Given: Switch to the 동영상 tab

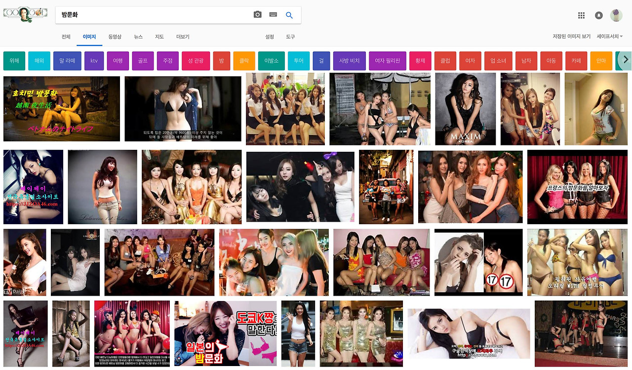Looking at the screenshot, I should [115, 36].
